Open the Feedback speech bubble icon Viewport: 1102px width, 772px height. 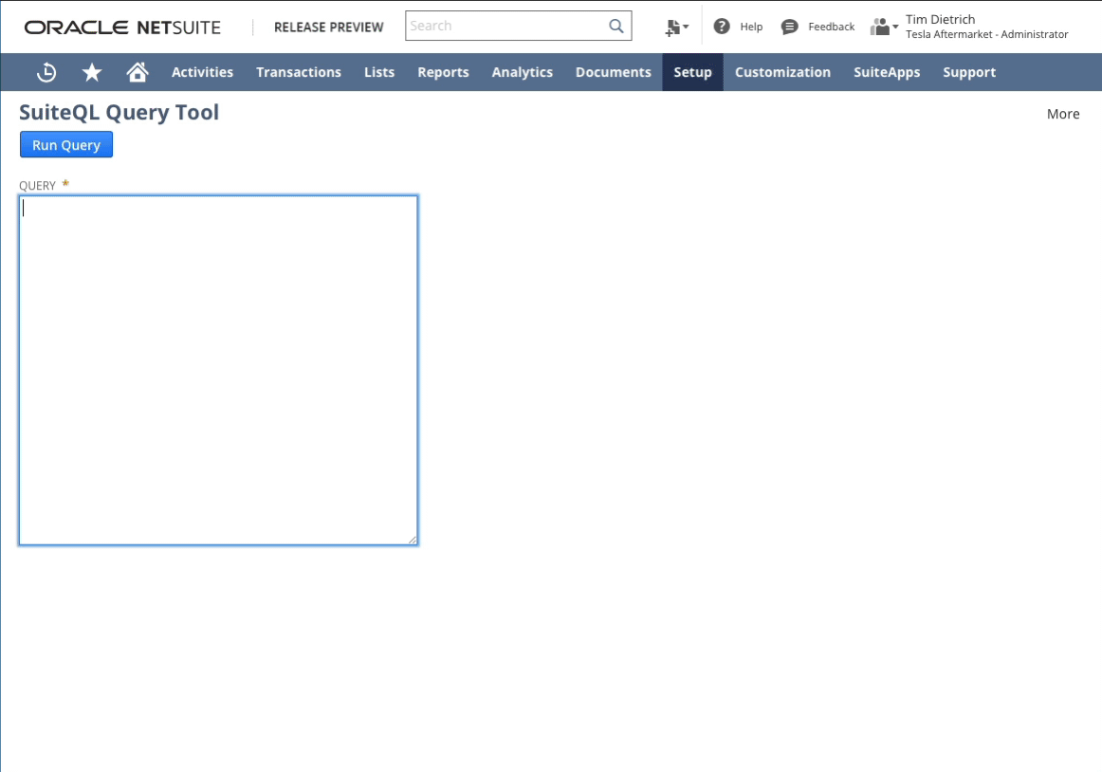(x=790, y=26)
